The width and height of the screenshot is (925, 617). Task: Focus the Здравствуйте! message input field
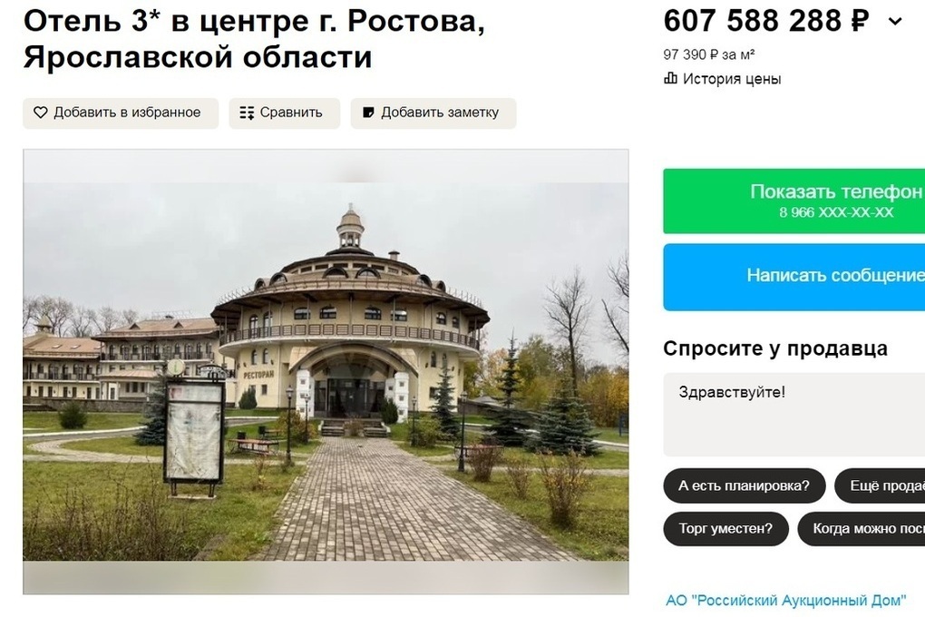click(794, 415)
